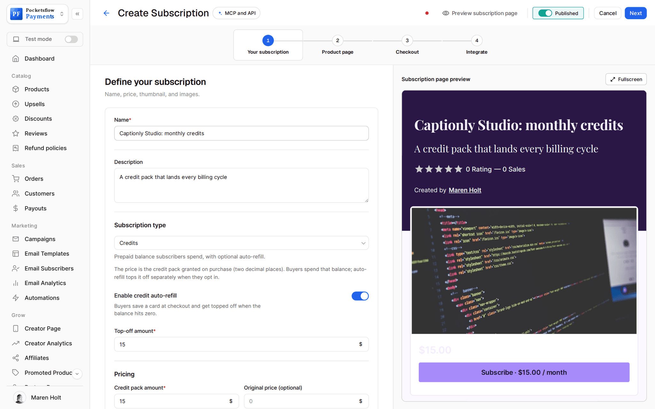Click the Automations lightning bolt icon
The width and height of the screenshot is (655, 409).
pyautogui.click(x=16, y=298)
